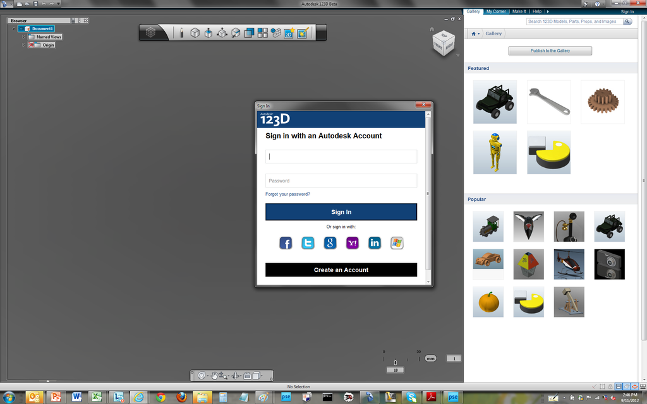Click Gallery breadcrumb link
The width and height of the screenshot is (647, 404).
click(493, 34)
